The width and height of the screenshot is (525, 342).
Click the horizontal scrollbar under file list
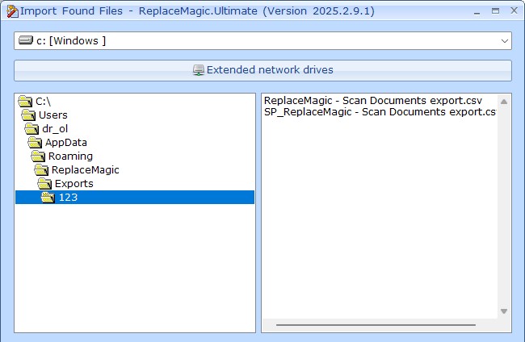coord(381,326)
